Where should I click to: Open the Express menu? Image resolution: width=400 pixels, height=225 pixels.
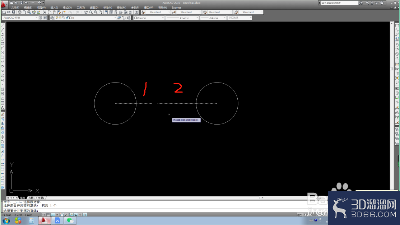coord(177,8)
